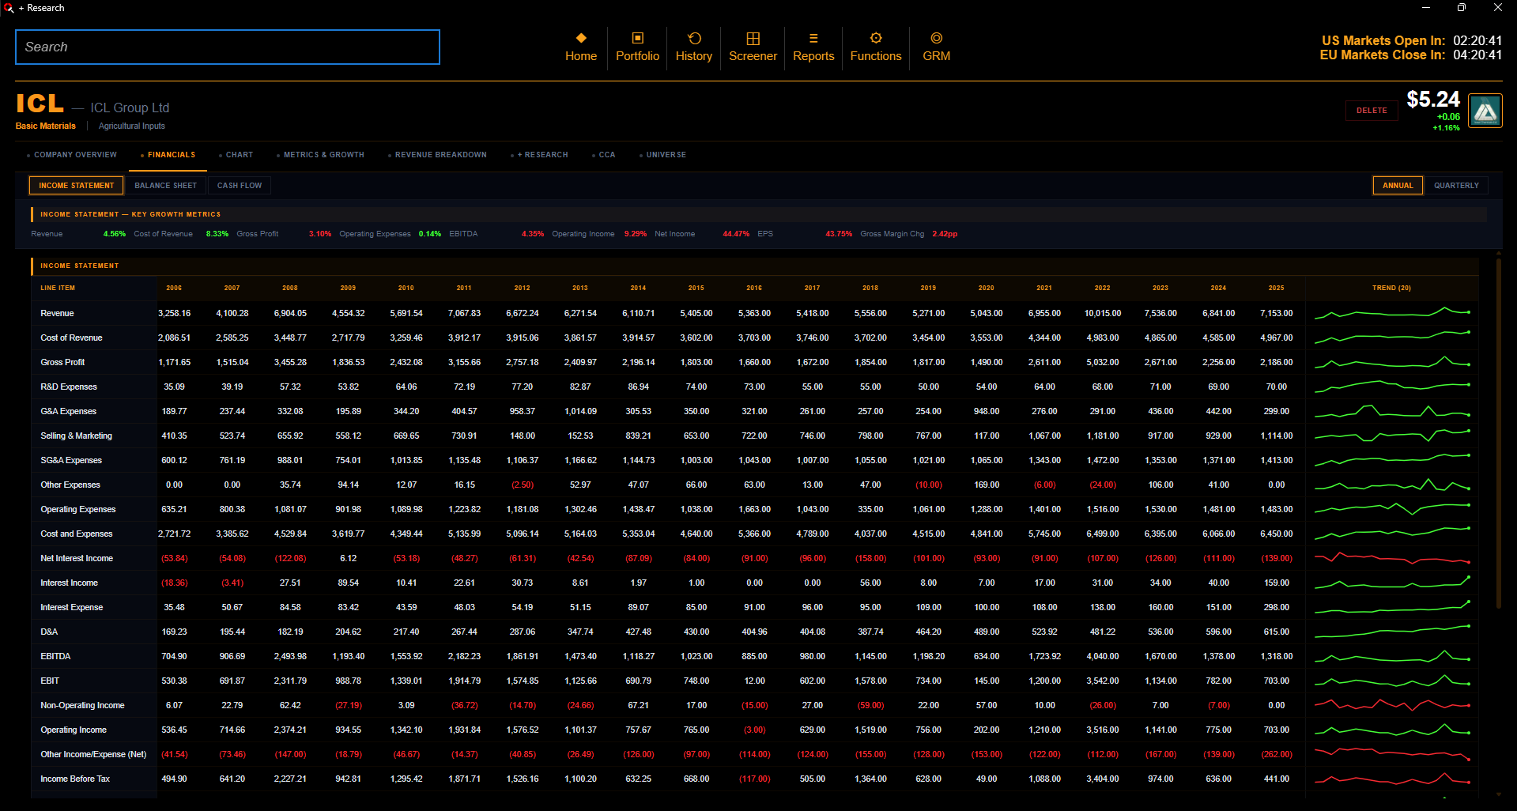Switch to Quarterly period toggle
The height and width of the screenshot is (811, 1517).
(x=1456, y=186)
